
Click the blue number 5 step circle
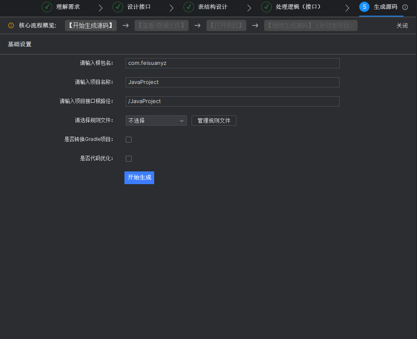(x=364, y=7)
